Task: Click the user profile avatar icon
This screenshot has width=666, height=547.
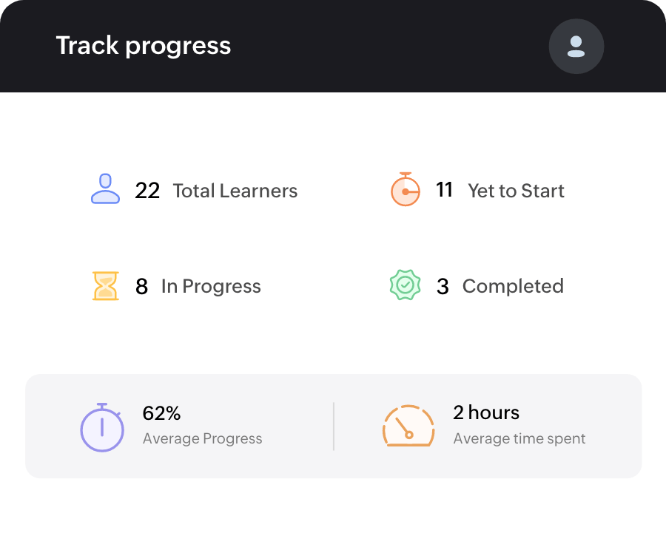Action: [576, 47]
